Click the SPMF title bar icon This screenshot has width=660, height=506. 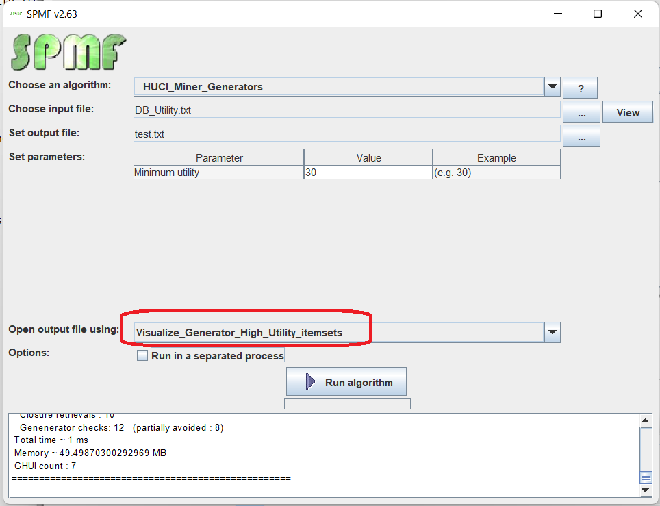[16, 14]
